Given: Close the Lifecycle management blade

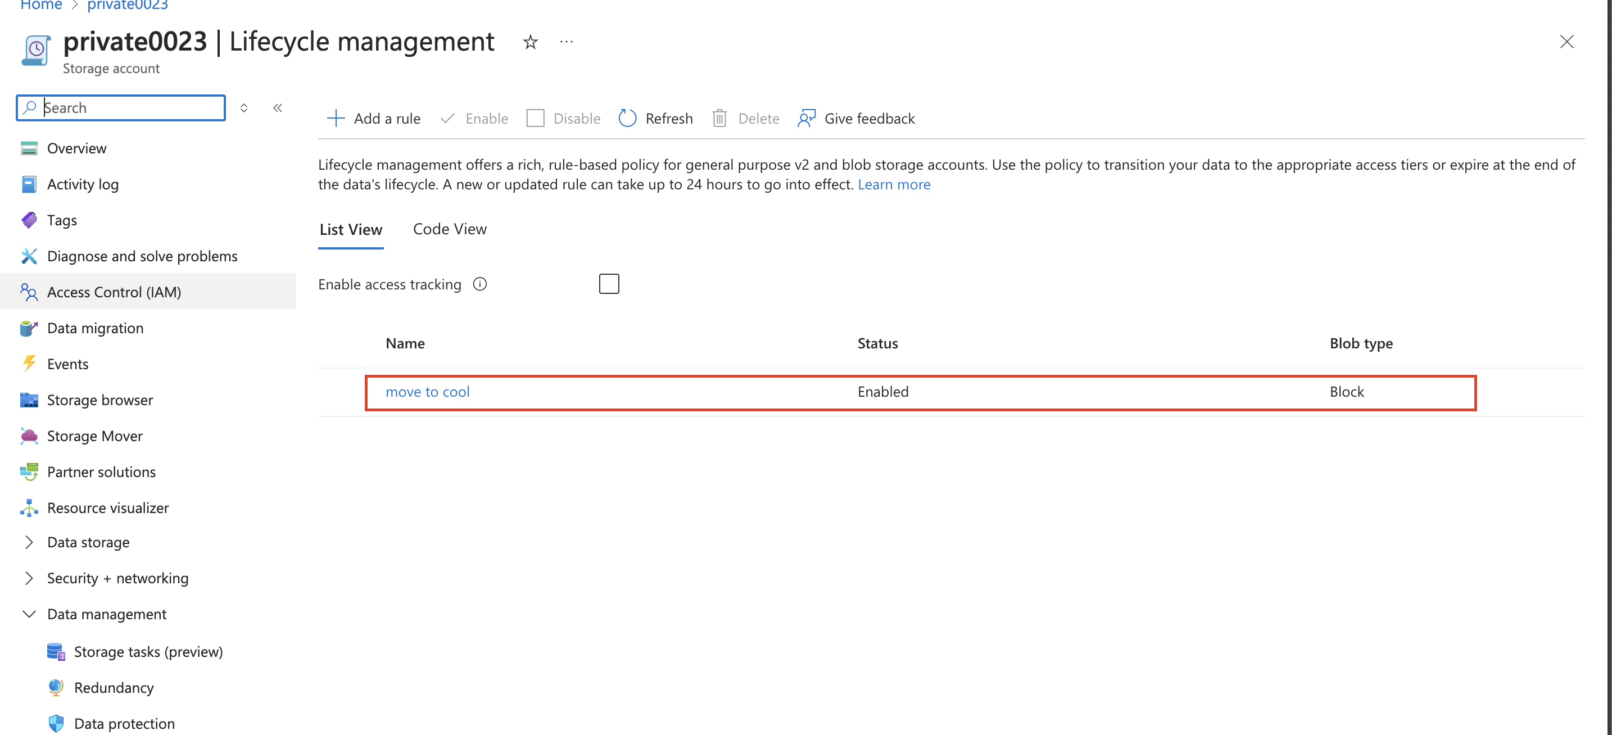Looking at the screenshot, I should click(x=1567, y=42).
